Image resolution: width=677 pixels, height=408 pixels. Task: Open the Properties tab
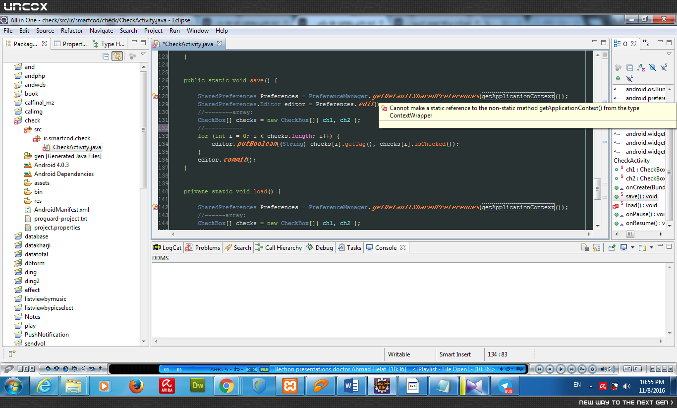pos(70,44)
